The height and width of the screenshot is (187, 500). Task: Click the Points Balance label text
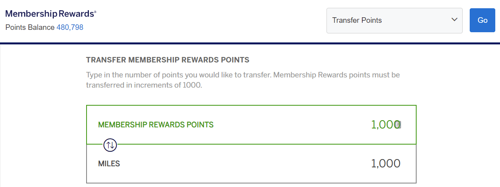[x=30, y=27]
